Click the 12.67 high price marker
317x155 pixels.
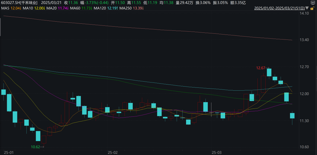pos(261,68)
